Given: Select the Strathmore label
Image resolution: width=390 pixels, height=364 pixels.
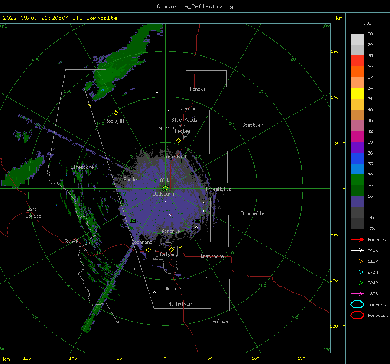Looking at the screenshot, I should point(211,256).
